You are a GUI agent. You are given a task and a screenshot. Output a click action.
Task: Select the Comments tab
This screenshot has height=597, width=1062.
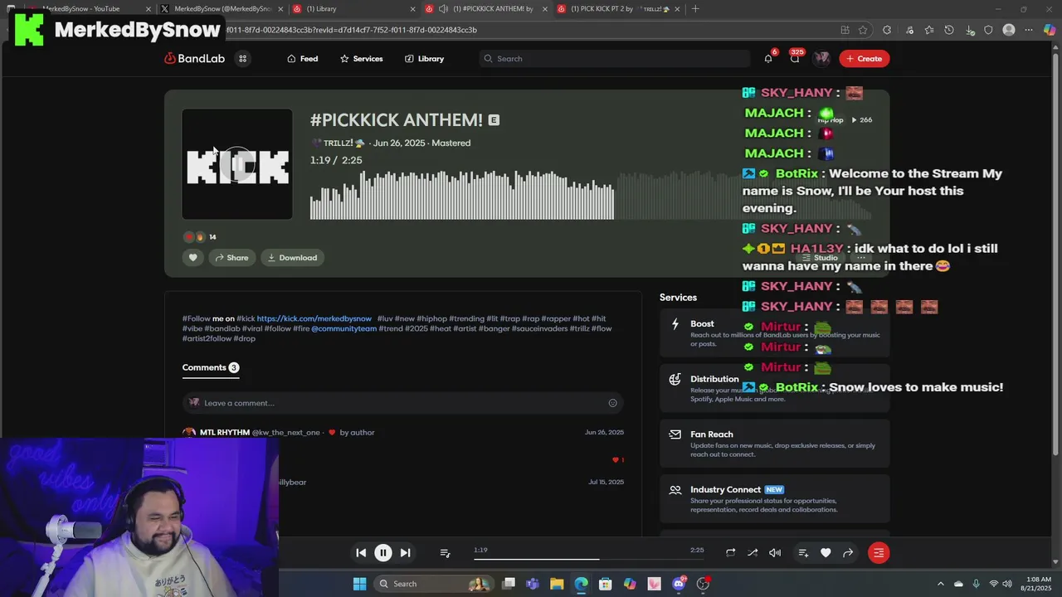pos(211,367)
